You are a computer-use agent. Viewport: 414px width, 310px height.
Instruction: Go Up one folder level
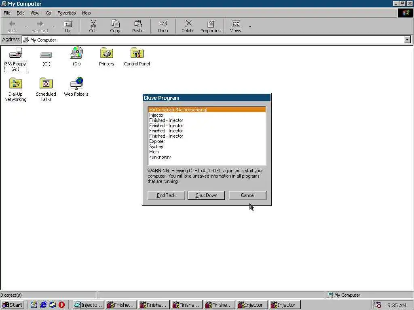click(68, 26)
